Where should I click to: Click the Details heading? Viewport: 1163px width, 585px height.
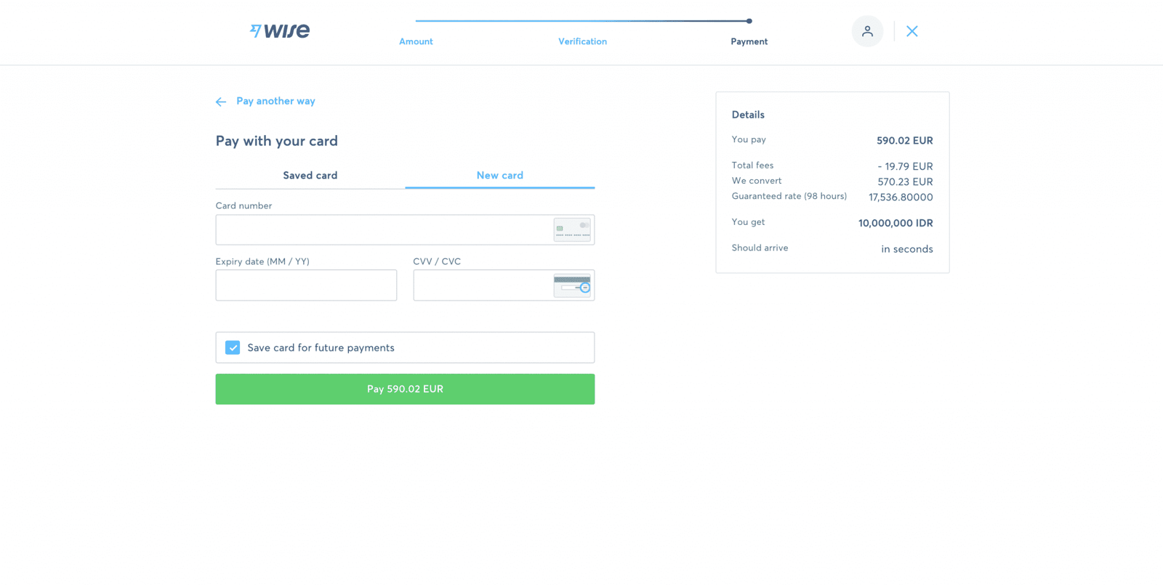748,115
